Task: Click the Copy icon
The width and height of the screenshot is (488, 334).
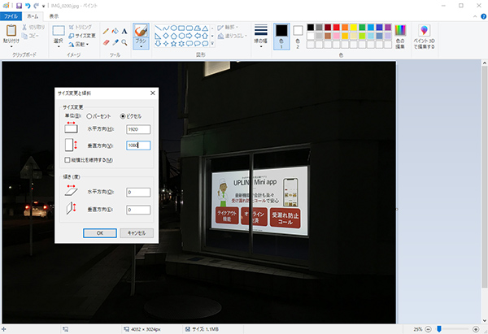Action: [x=24, y=36]
